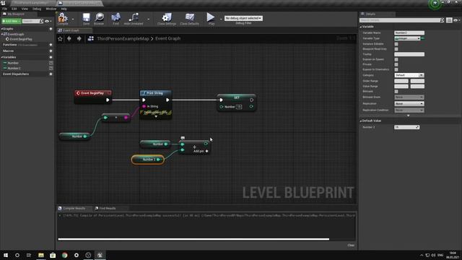Add a new graph with plus icon
Viewport: 462px width, 260px height.
[x=51, y=29]
